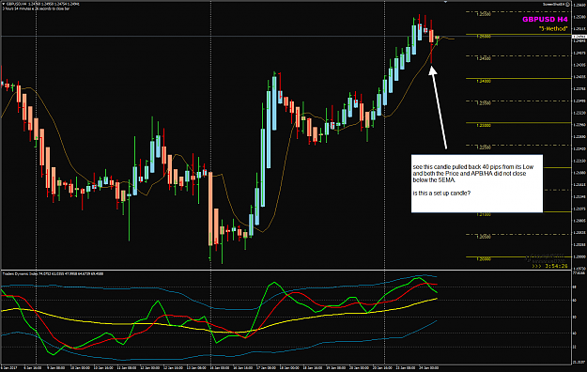Viewport: 587px width, 372px height.
Task: Select the 1.20000 level label
Action: 484,259
